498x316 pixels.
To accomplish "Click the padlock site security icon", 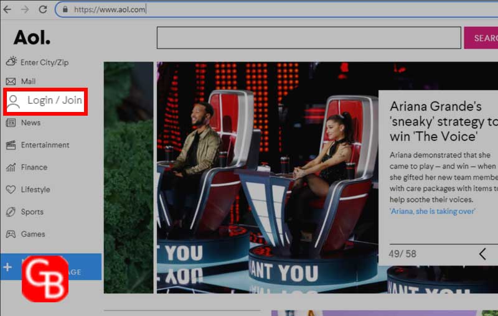I will 65,9.
